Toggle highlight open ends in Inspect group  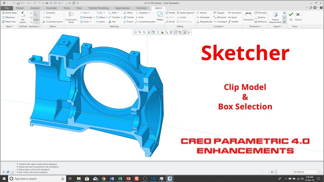click(284, 17)
